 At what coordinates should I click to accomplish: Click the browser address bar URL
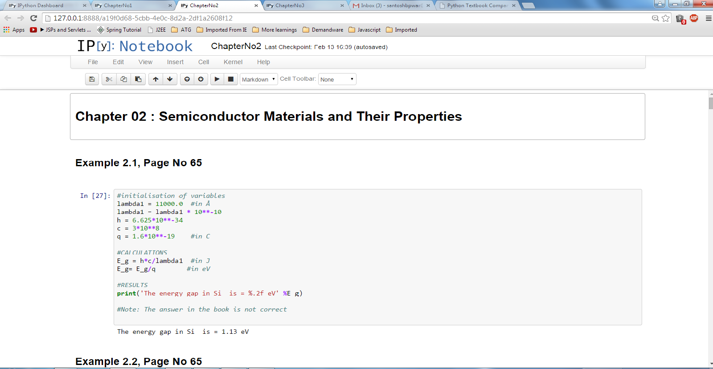[x=143, y=18]
